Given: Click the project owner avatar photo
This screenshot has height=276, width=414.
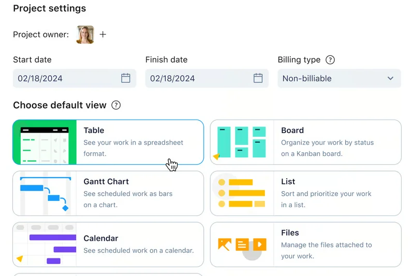Looking at the screenshot, I should pyautogui.click(x=85, y=35).
